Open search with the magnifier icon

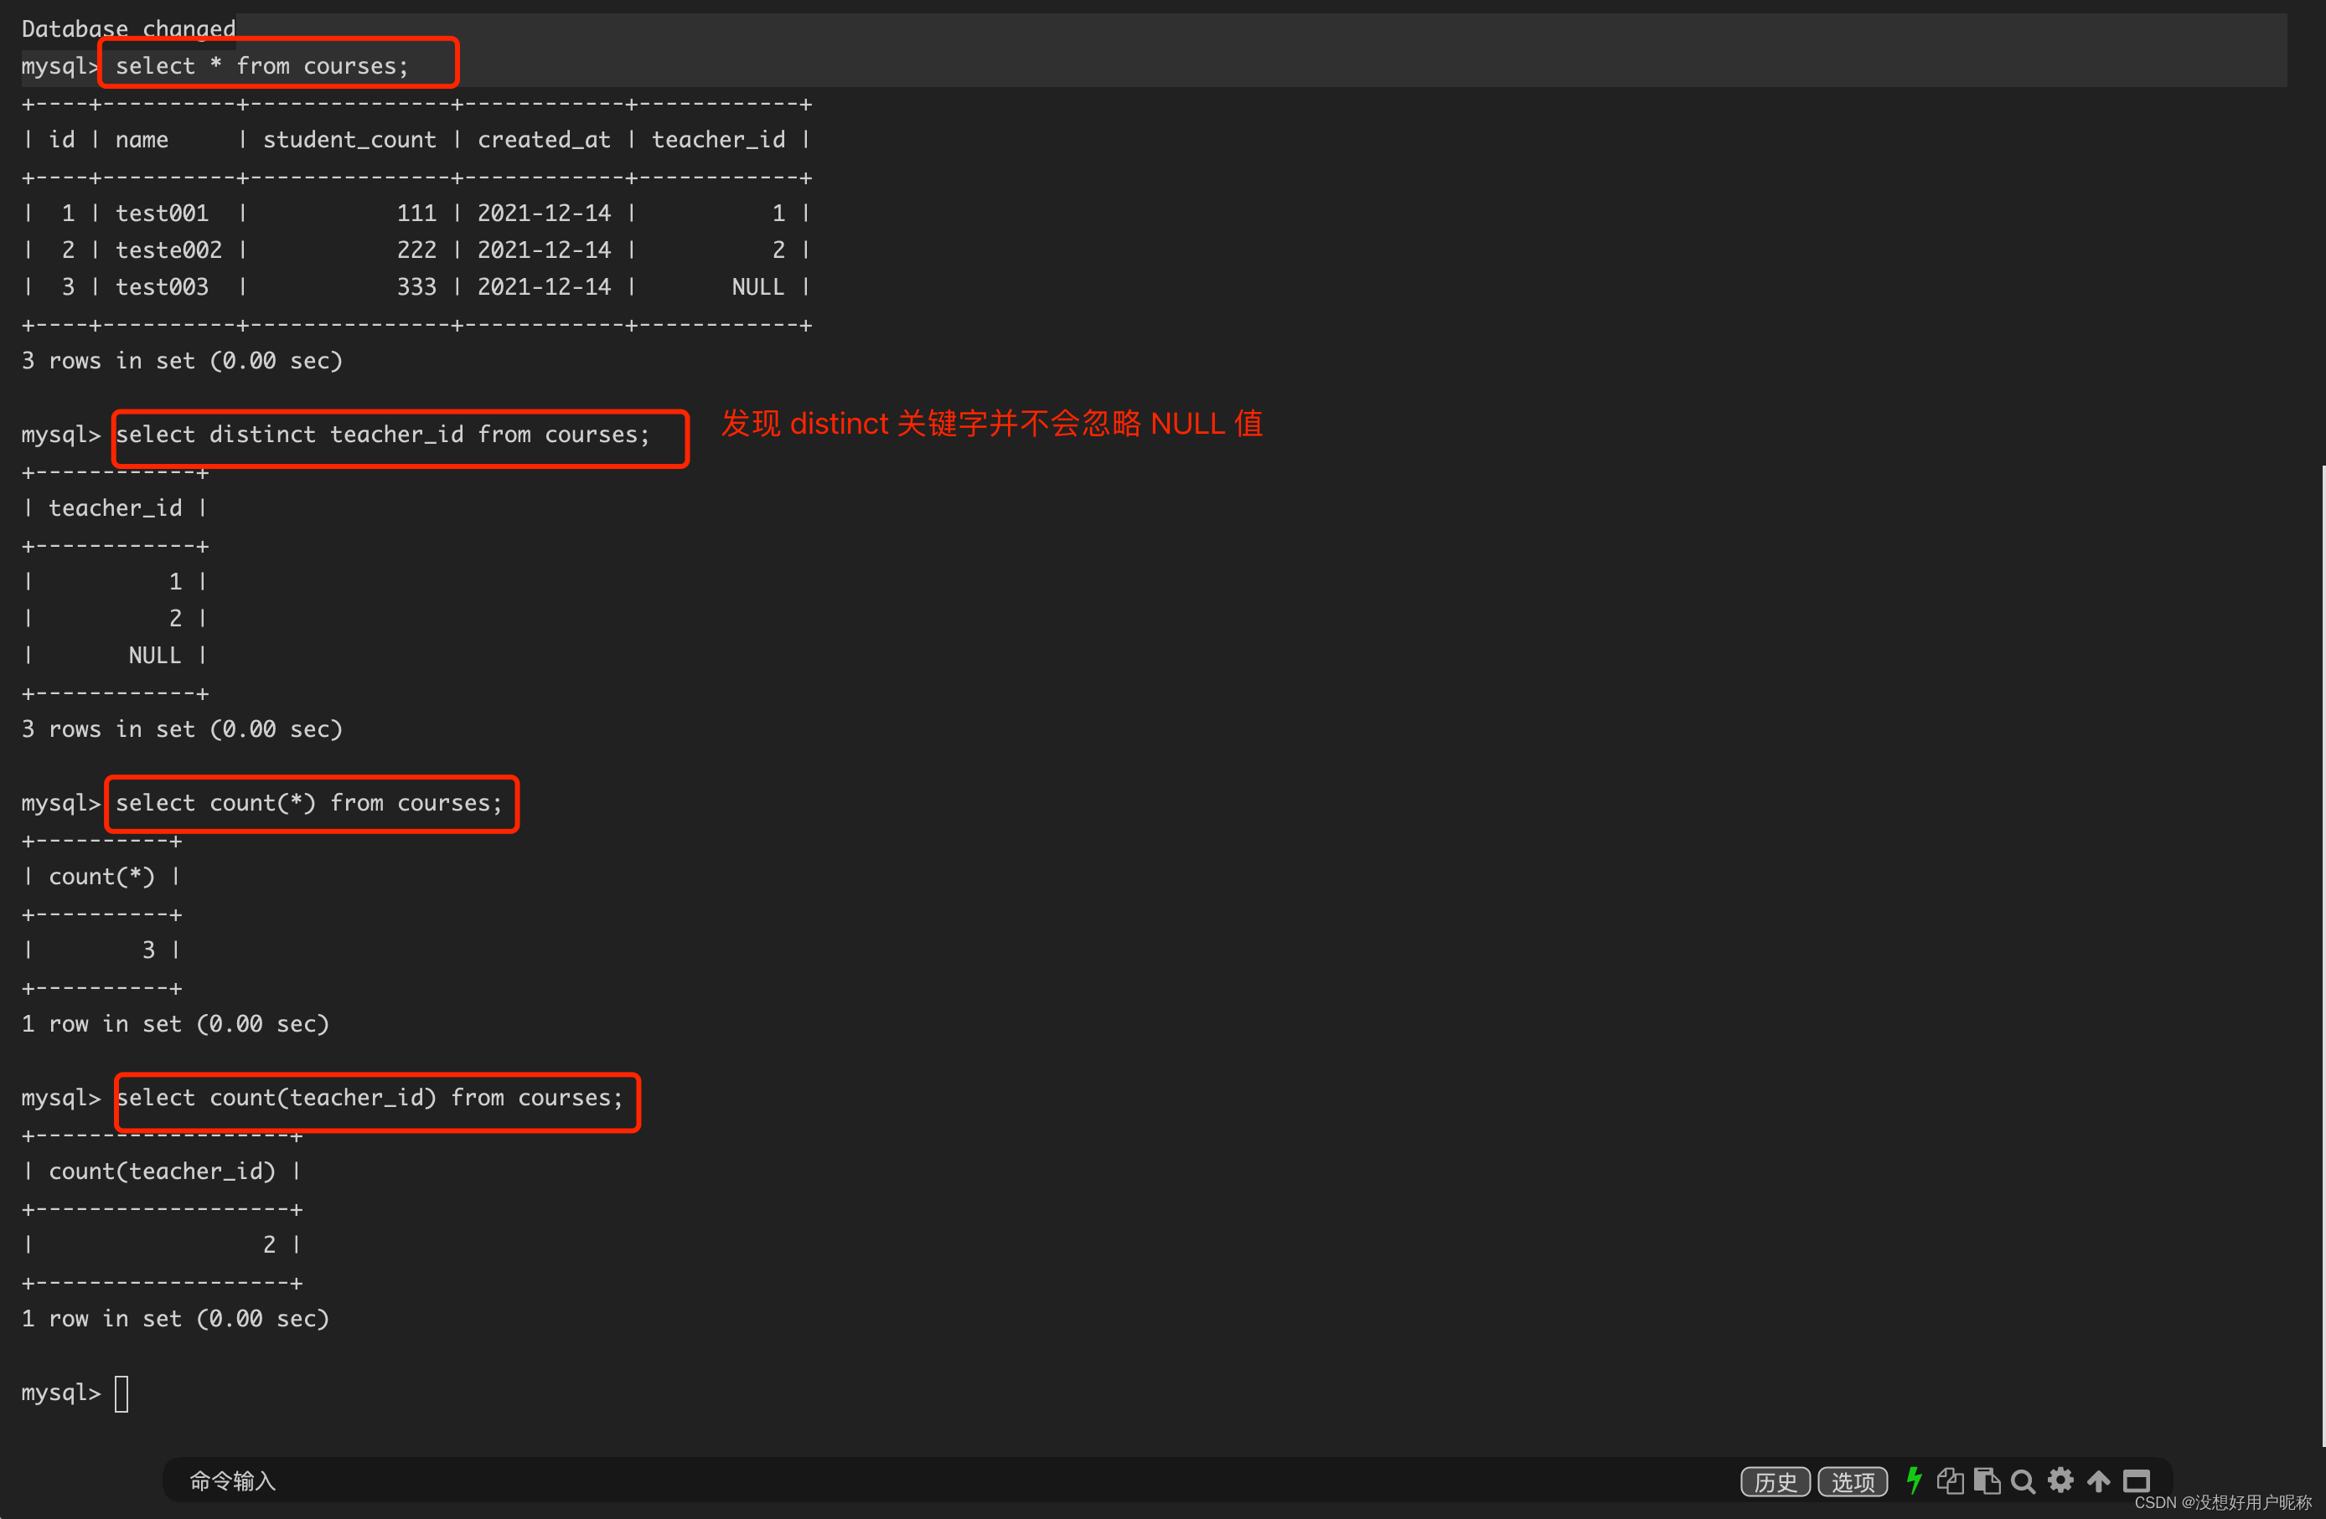click(x=2023, y=1481)
